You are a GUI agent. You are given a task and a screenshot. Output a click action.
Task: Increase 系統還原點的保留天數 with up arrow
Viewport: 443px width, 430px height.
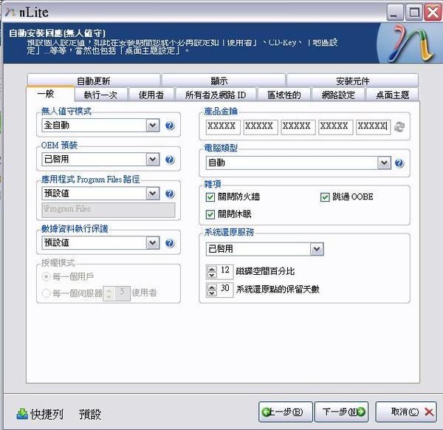tap(212, 287)
